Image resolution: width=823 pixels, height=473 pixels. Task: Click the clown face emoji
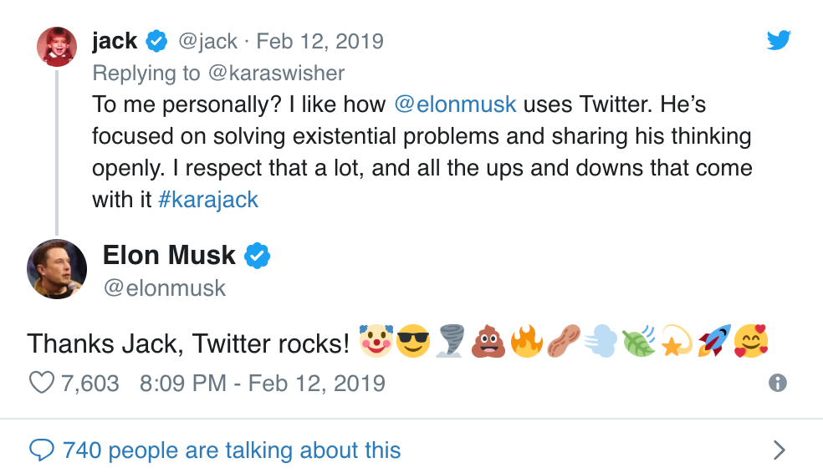(x=376, y=342)
